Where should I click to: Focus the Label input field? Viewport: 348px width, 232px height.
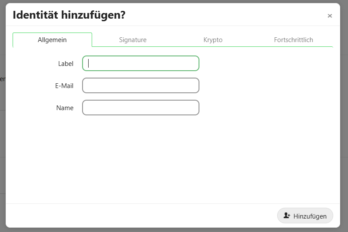pyautogui.click(x=141, y=63)
